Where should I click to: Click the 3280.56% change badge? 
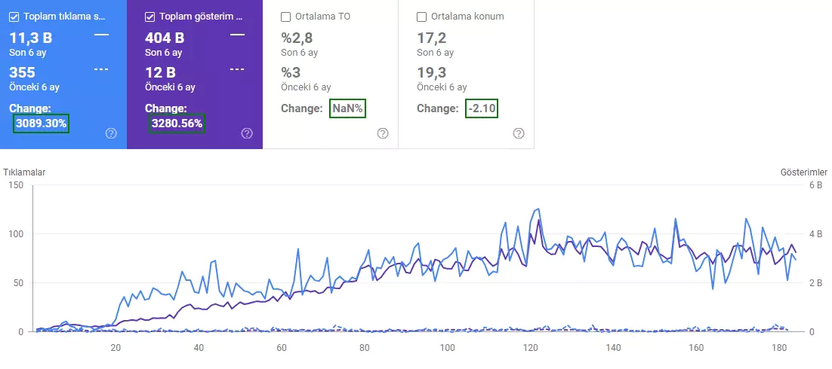pyautogui.click(x=177, y=124)
